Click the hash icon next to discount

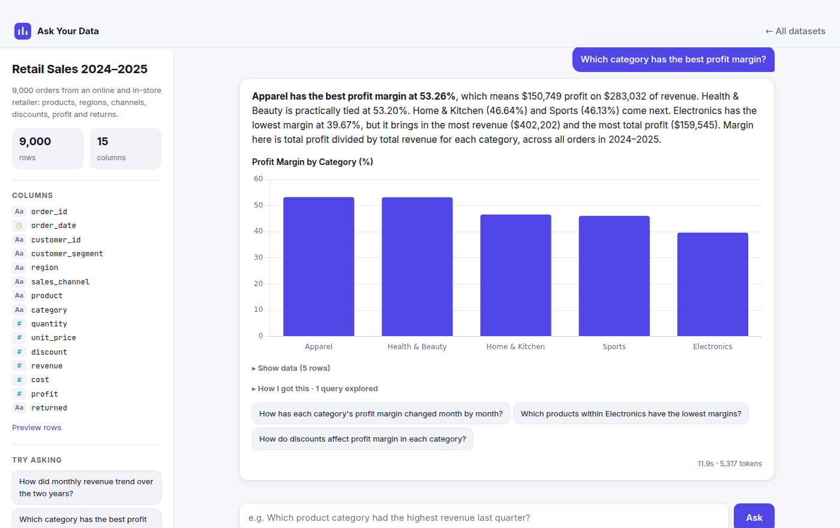pyautogui.click(x=19, y=352)
